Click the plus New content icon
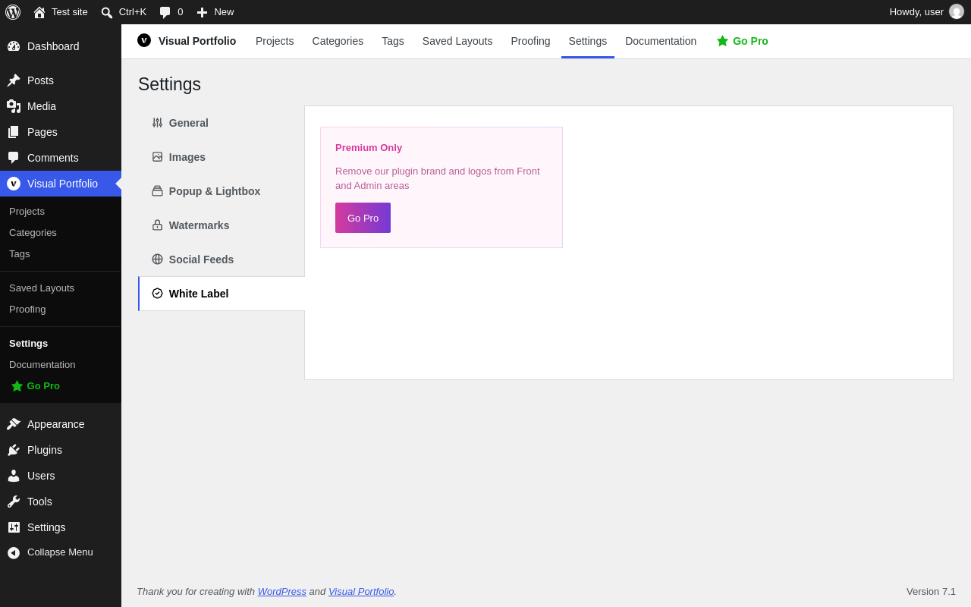 point(202,12)
